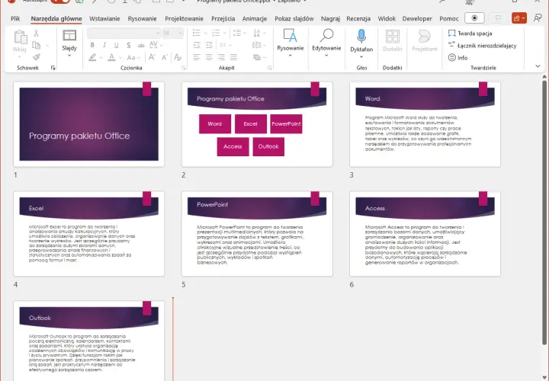Click the Teams presence person icon
Image resolution: width=549 pixels, height=381 pixels.
[x=538, y=18]
